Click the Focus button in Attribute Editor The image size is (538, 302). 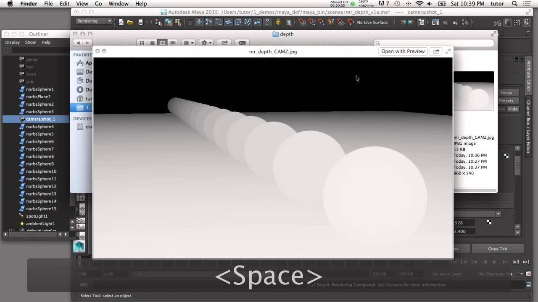tap(506, 93)
